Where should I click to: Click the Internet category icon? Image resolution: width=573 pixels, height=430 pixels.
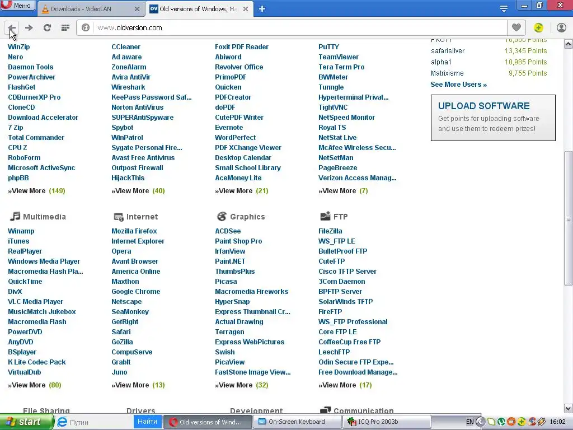119,217
